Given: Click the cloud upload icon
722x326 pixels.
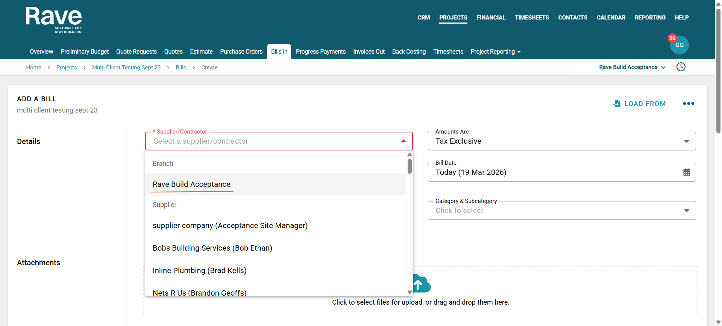Looking at the screenshot, I should pyautogui.click(x=421, y=284).
